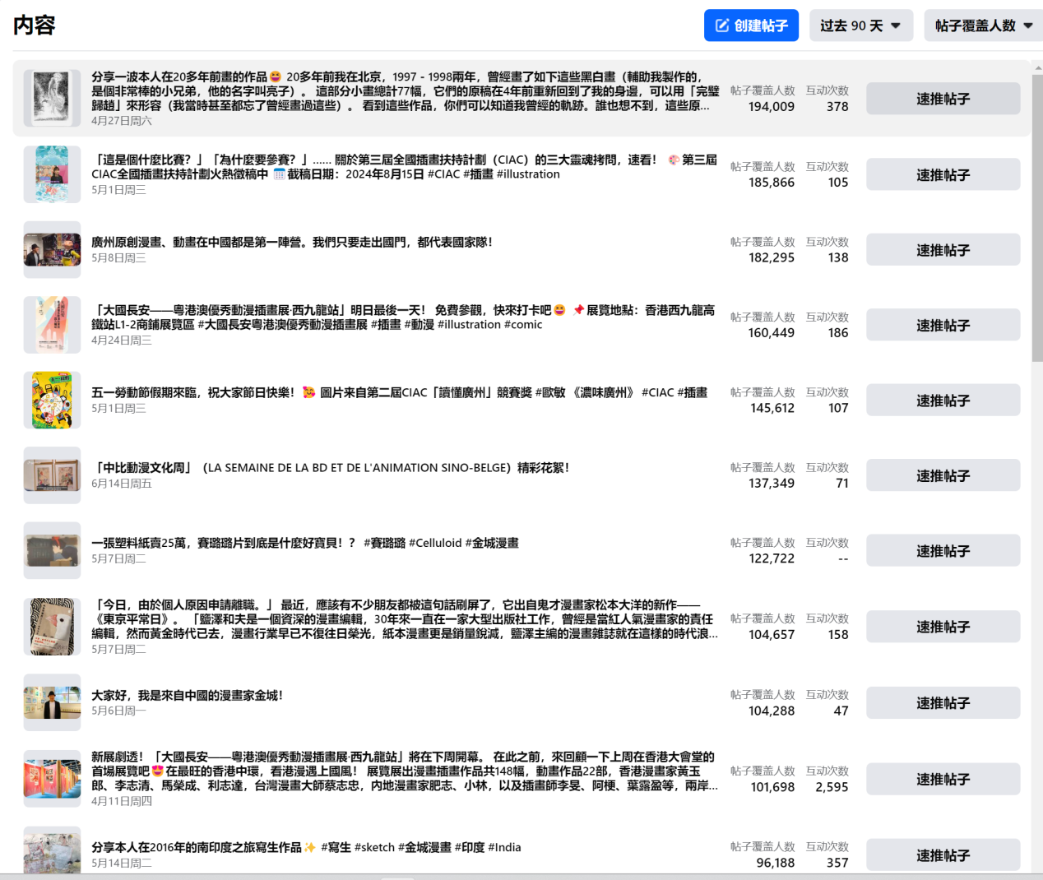Open thumbnail of the 東京平常日 manga post

coord(52,627)
